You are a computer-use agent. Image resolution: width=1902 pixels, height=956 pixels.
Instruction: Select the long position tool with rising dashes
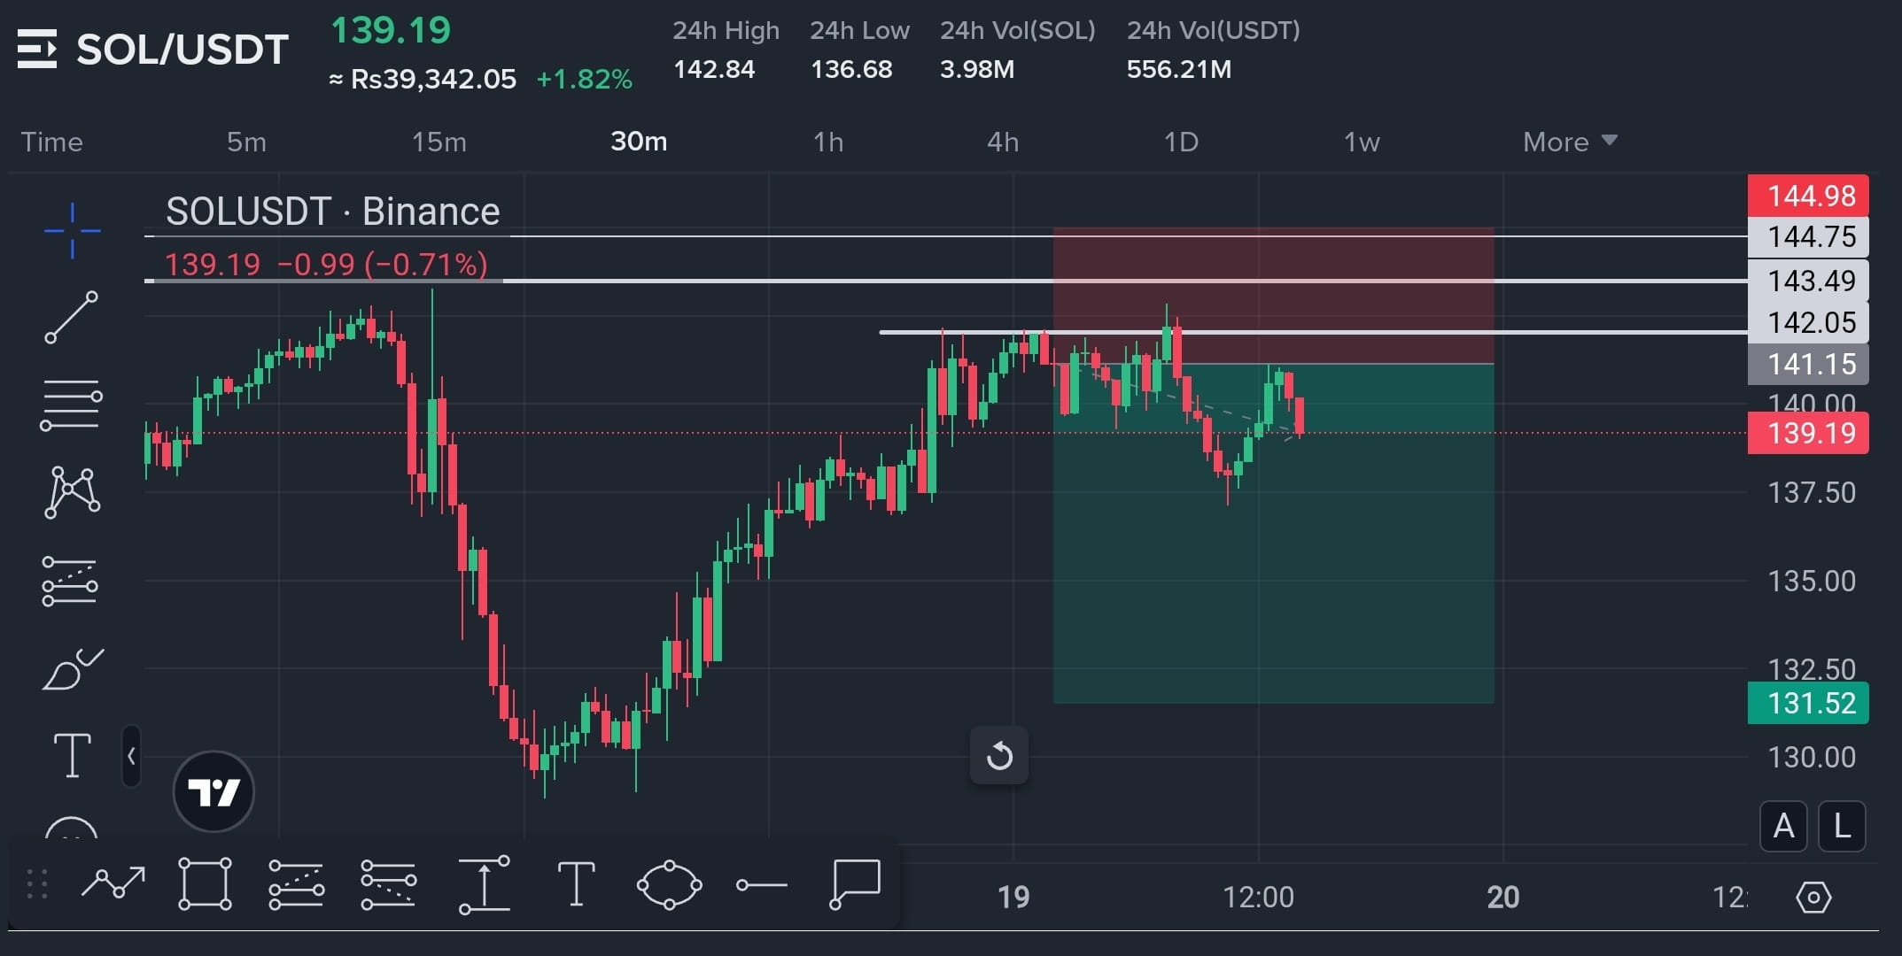(296, 884)
